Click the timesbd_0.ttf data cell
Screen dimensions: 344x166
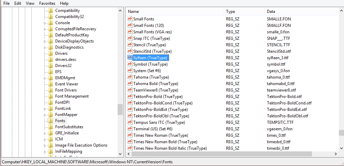(x=279, y=142)
